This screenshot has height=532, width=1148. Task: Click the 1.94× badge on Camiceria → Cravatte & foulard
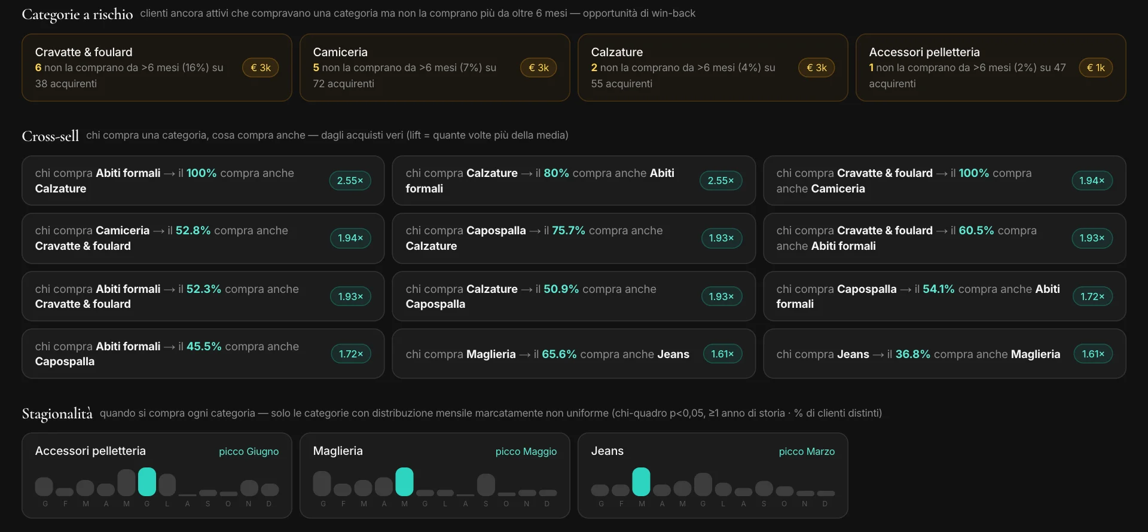pos(350,238)
